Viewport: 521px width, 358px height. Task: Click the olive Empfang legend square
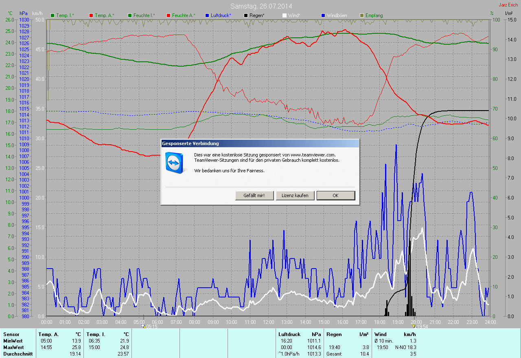362,15
